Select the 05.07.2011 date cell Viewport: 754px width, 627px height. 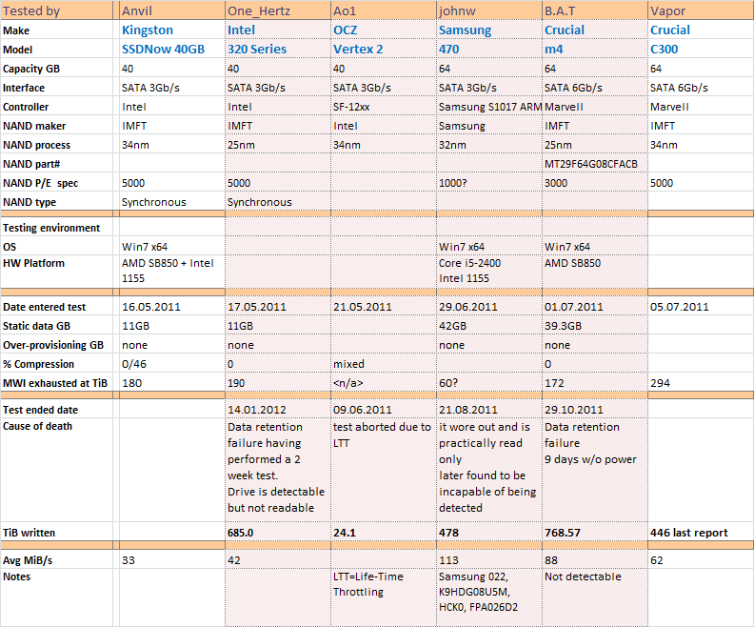pyautogui.click(x=701, y=307)
